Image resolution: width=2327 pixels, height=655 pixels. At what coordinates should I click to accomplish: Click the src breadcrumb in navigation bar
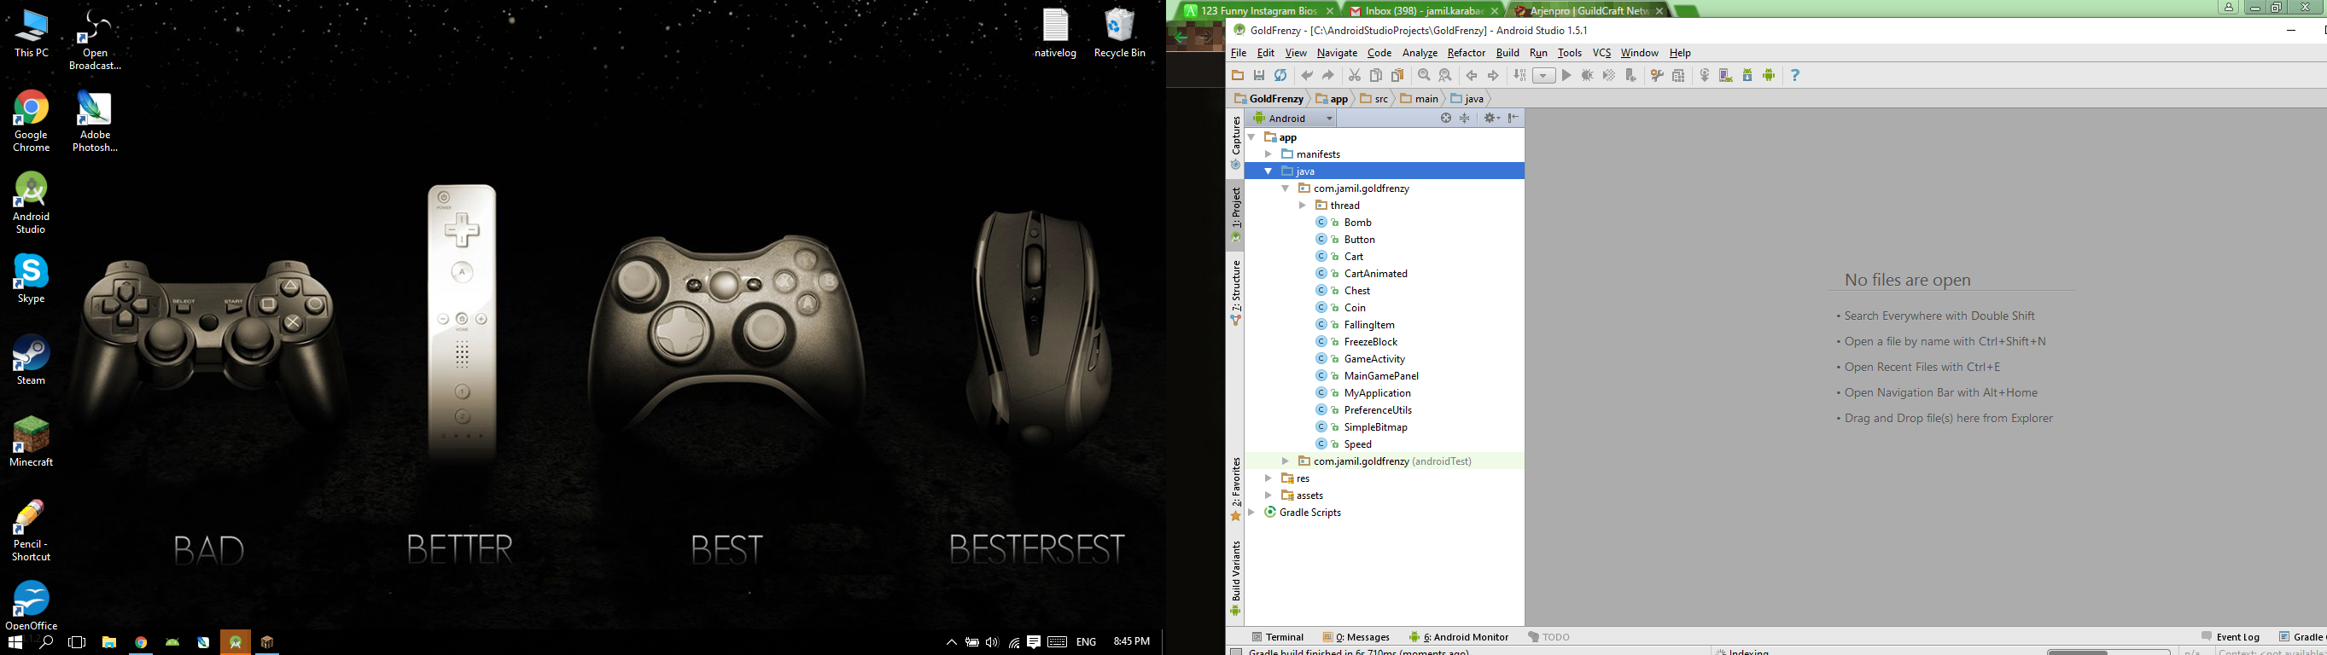point(1375,99)
